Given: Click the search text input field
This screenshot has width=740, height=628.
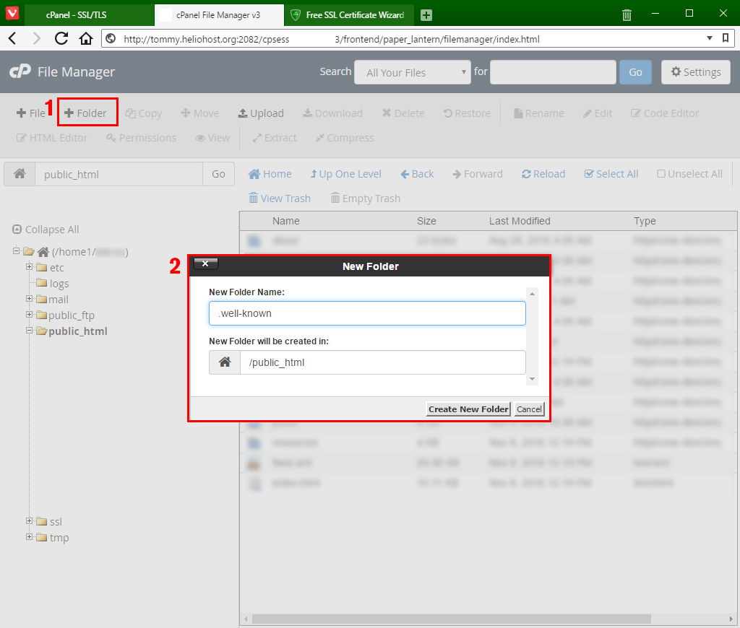Looking at the screenshot, I should pos(553,72).
